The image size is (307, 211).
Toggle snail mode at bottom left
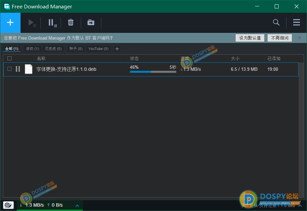pos(8,205)
